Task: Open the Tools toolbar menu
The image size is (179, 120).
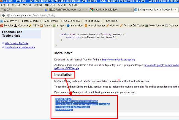Action: point(139,25)
